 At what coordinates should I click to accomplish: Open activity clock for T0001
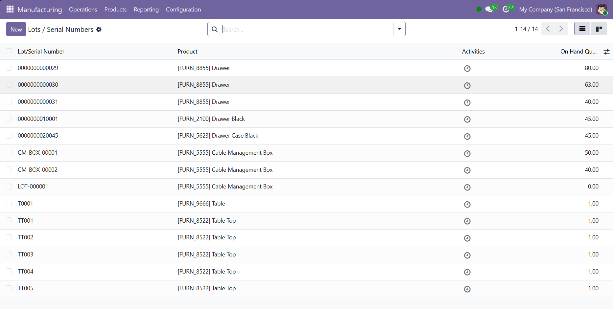(467, 204)
